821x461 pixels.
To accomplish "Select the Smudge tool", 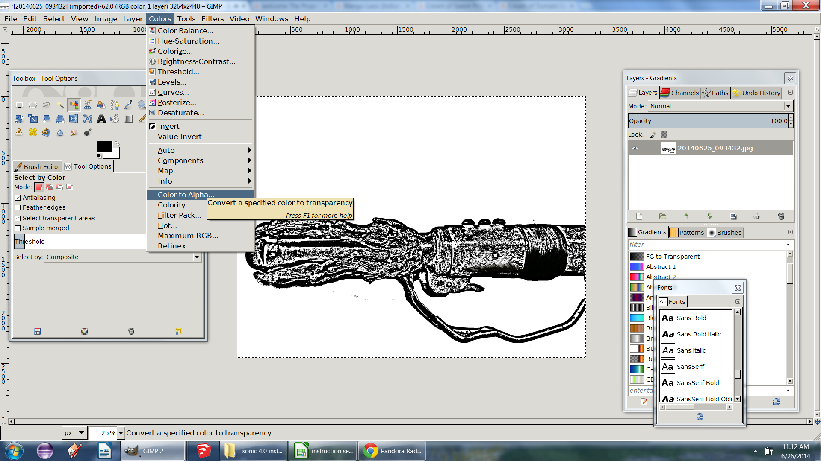I will point(74,132).
